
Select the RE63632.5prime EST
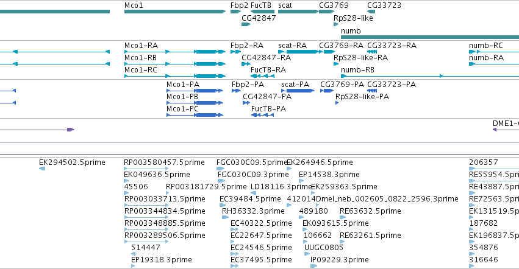click(343, 217)
